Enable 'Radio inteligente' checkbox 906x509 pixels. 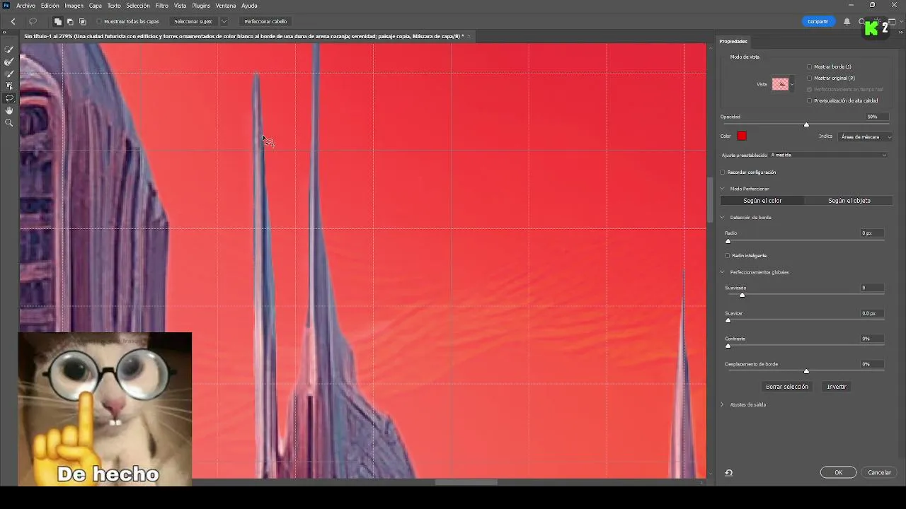pos(727,256)
